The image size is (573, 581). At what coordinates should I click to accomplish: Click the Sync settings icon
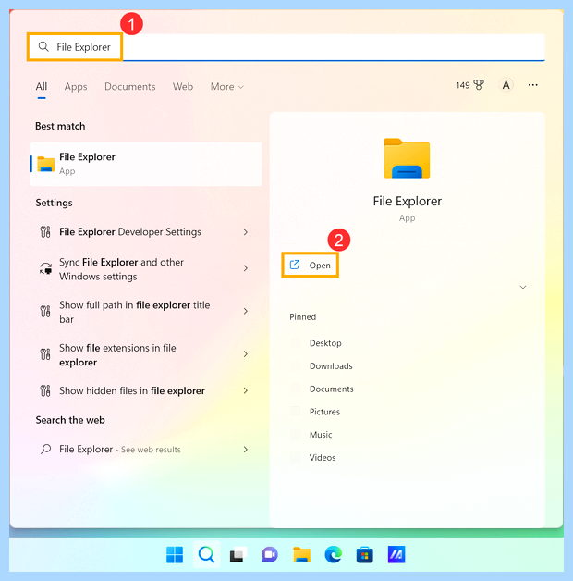(x=45, y=268)
